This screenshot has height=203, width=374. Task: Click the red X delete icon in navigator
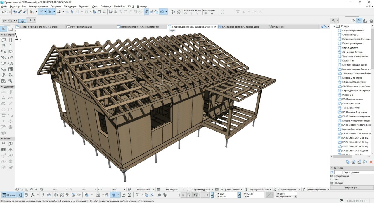click(x=371, y=162)
